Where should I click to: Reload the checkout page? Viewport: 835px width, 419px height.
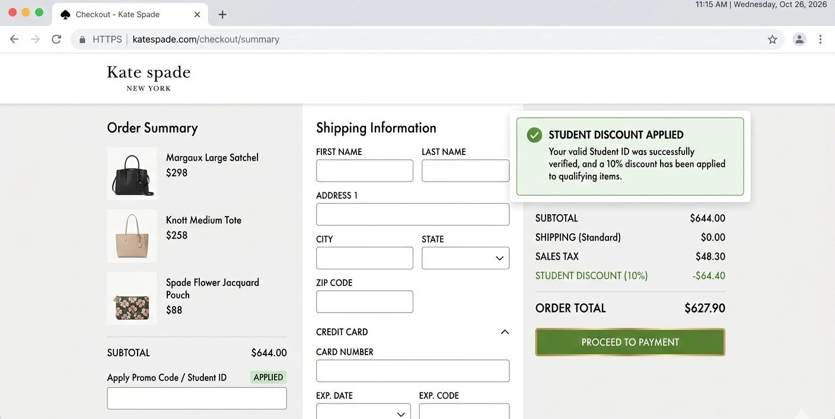(56, 40)
